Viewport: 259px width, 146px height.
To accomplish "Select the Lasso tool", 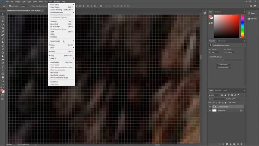I will point(3,21).
